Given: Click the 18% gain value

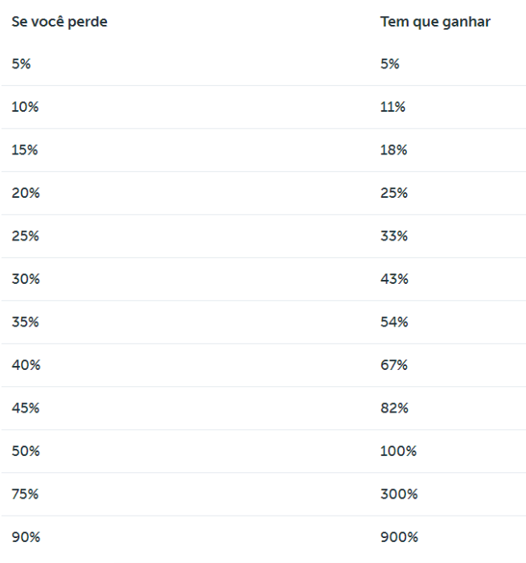Looking at the screenshot, I should 393,150.
